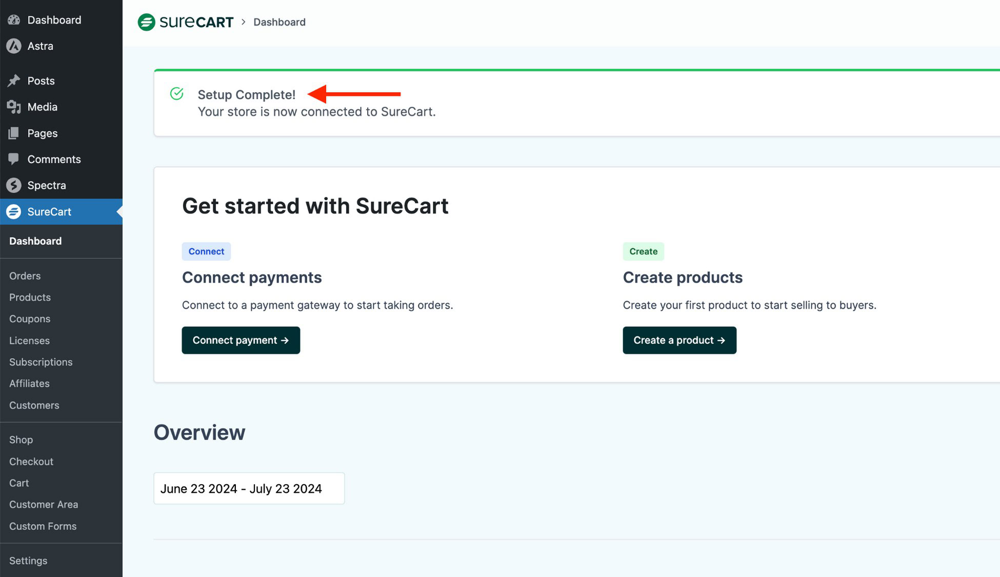The width and height of the screenshot is (1000, 577).
Task: Click the blue Connect badge
Action: click(206, 251)
